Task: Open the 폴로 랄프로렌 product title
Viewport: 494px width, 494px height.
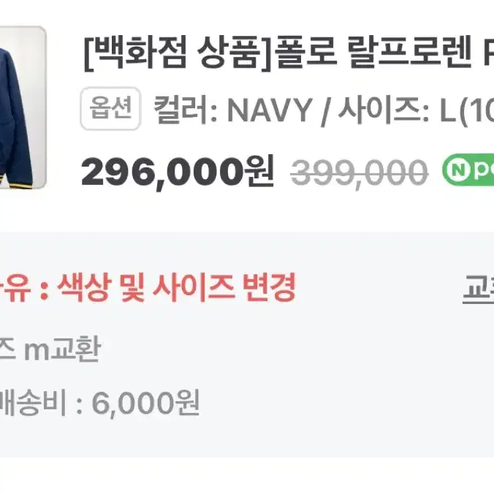Action: click(289, 53)
